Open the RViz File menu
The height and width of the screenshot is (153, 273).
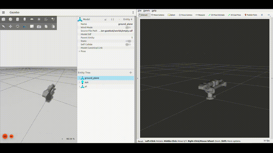(x=140, y=11)
